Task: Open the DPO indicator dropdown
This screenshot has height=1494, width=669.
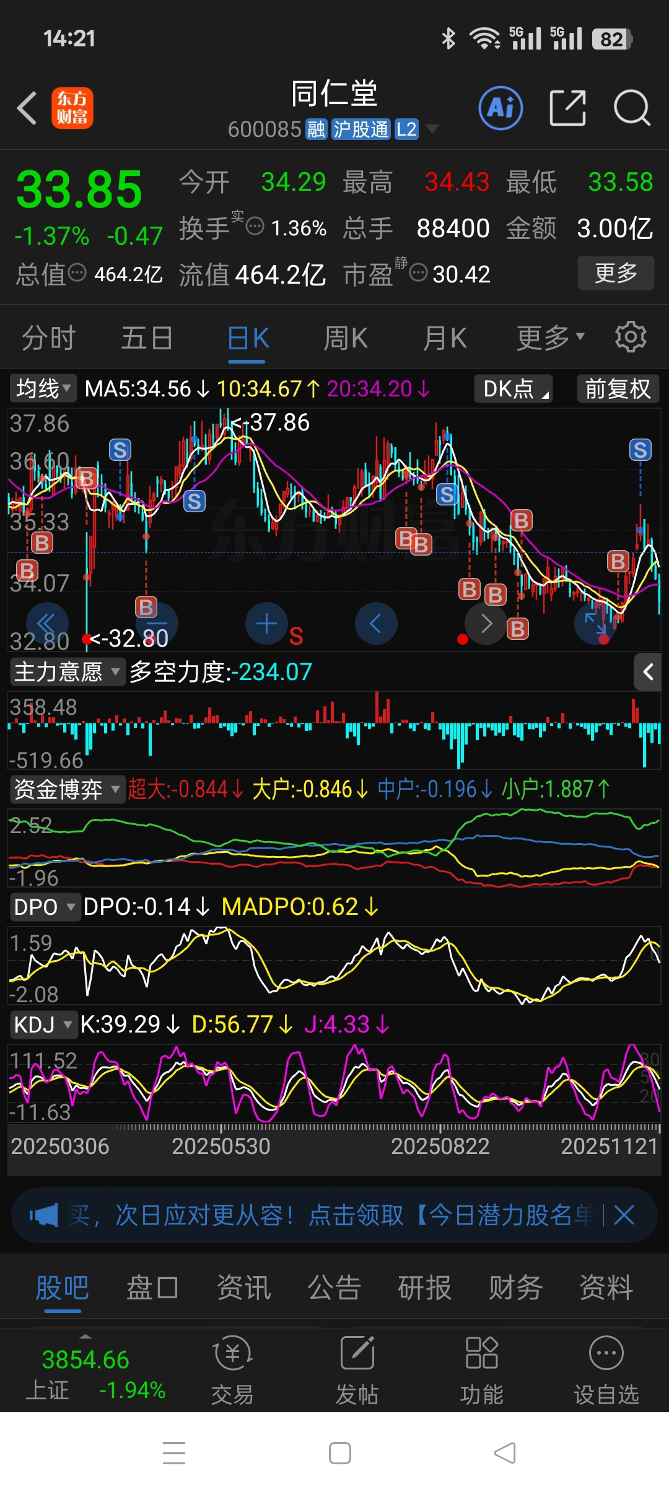Action: [x=45, y=907]
